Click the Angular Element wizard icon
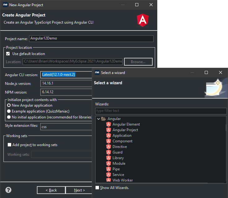The image size is (228, 198). pyautogui.click(x=109, y=124)
